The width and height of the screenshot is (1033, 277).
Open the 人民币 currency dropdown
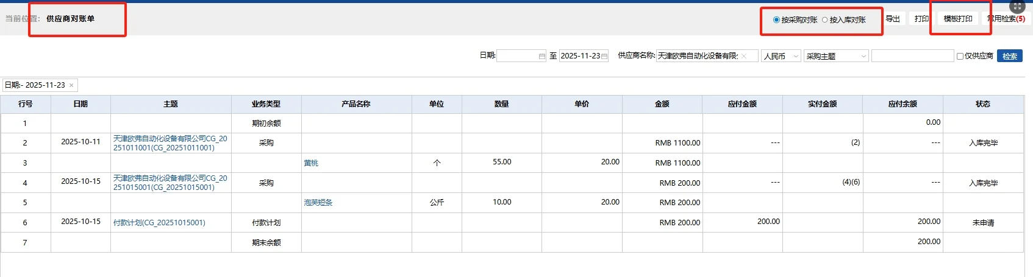tap(781, 56)
